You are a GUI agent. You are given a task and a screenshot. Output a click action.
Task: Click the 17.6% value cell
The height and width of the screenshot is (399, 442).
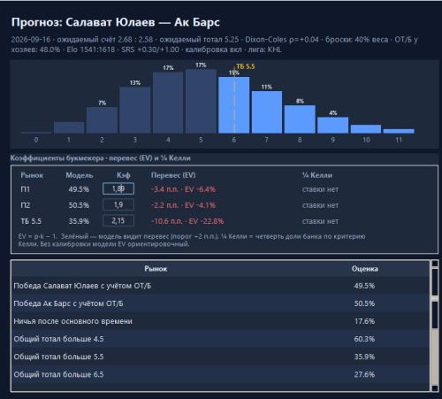[364, 321]
